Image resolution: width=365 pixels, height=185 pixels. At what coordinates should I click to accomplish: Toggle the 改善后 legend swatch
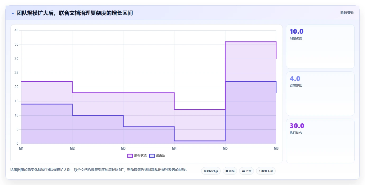pos(152,155)
